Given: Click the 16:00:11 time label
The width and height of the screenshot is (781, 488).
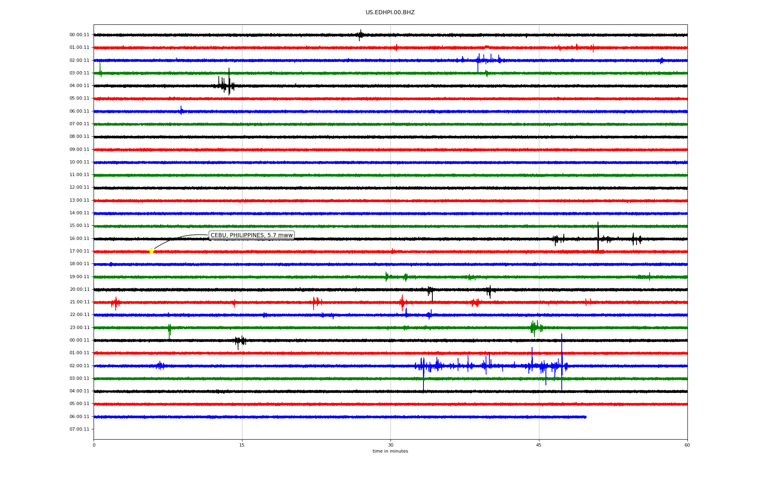Looking at the screenshot, I should tap(79, 238).
